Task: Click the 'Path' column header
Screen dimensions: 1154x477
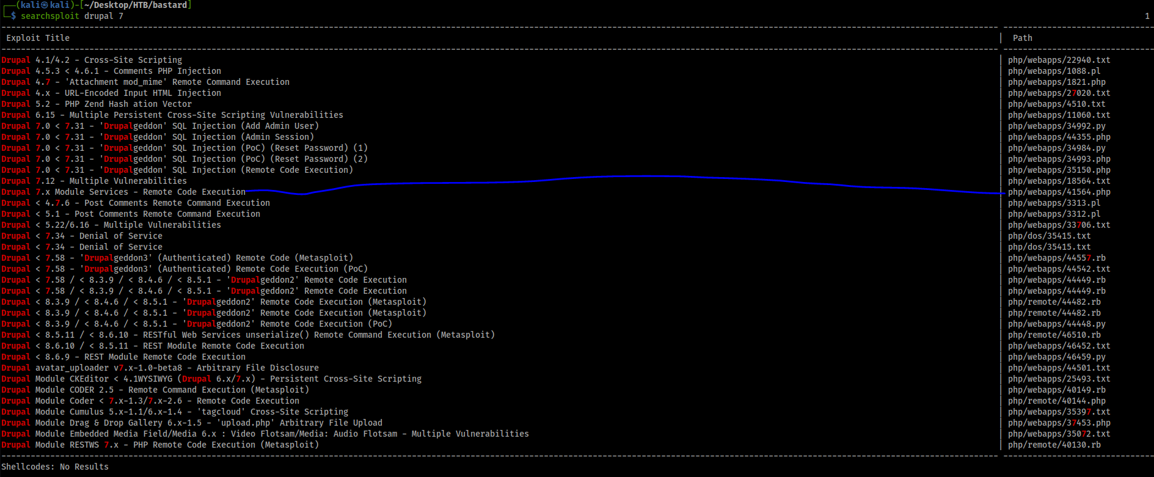Action: tap(1023, 38)
